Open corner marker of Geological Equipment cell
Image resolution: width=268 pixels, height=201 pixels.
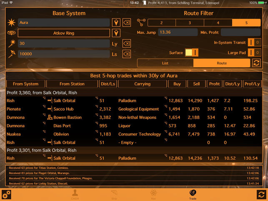coord(165,106)
